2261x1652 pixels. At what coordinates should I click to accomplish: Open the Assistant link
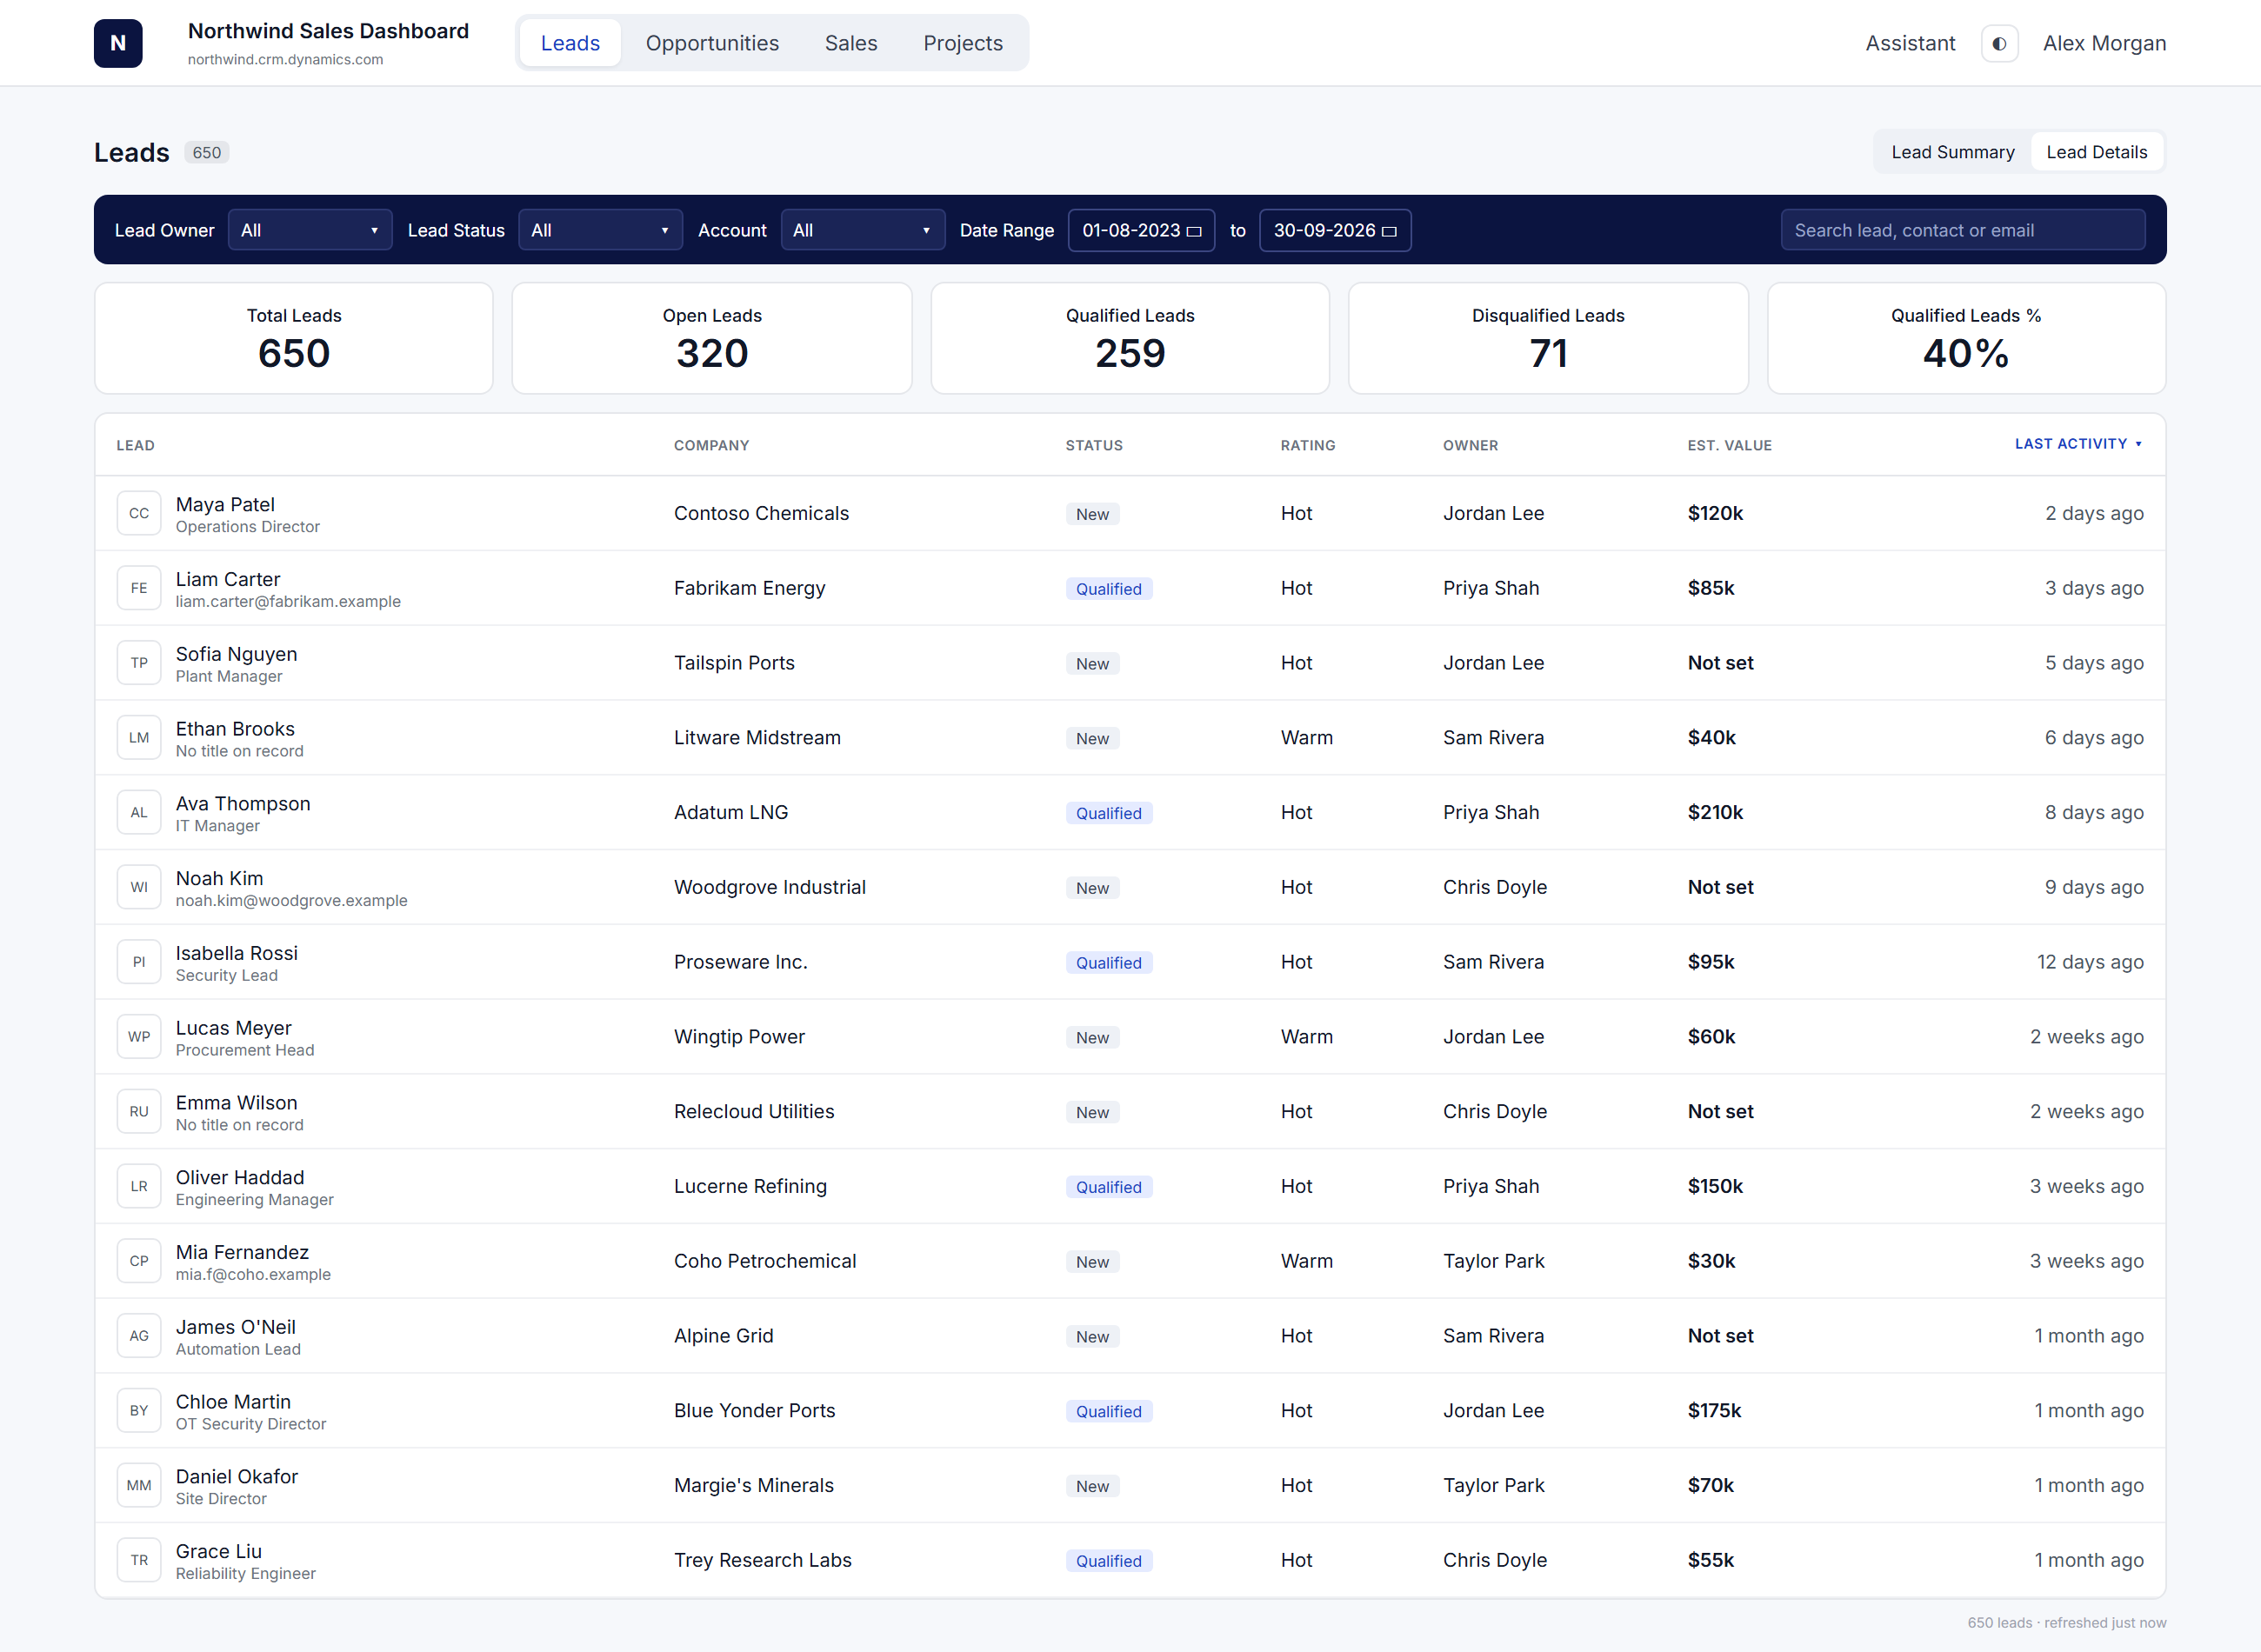tap(1910, 43)
